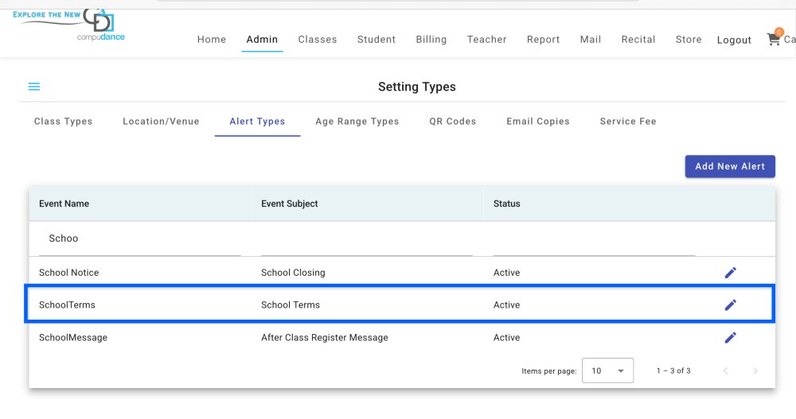Image resolution: width=796 pixels, height=419 pixels.
Task: Click the Active status of SchoolMessage
Action: pos(506,338)
